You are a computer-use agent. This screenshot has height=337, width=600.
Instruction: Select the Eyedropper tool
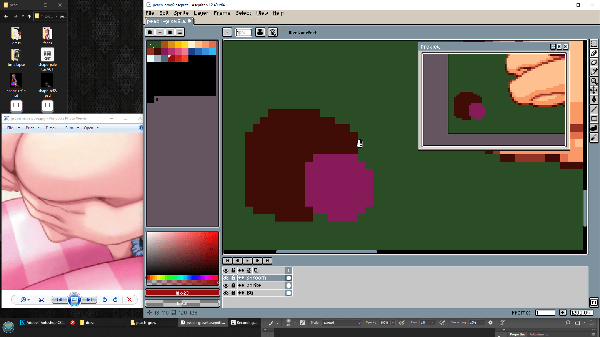coord(594,72)
